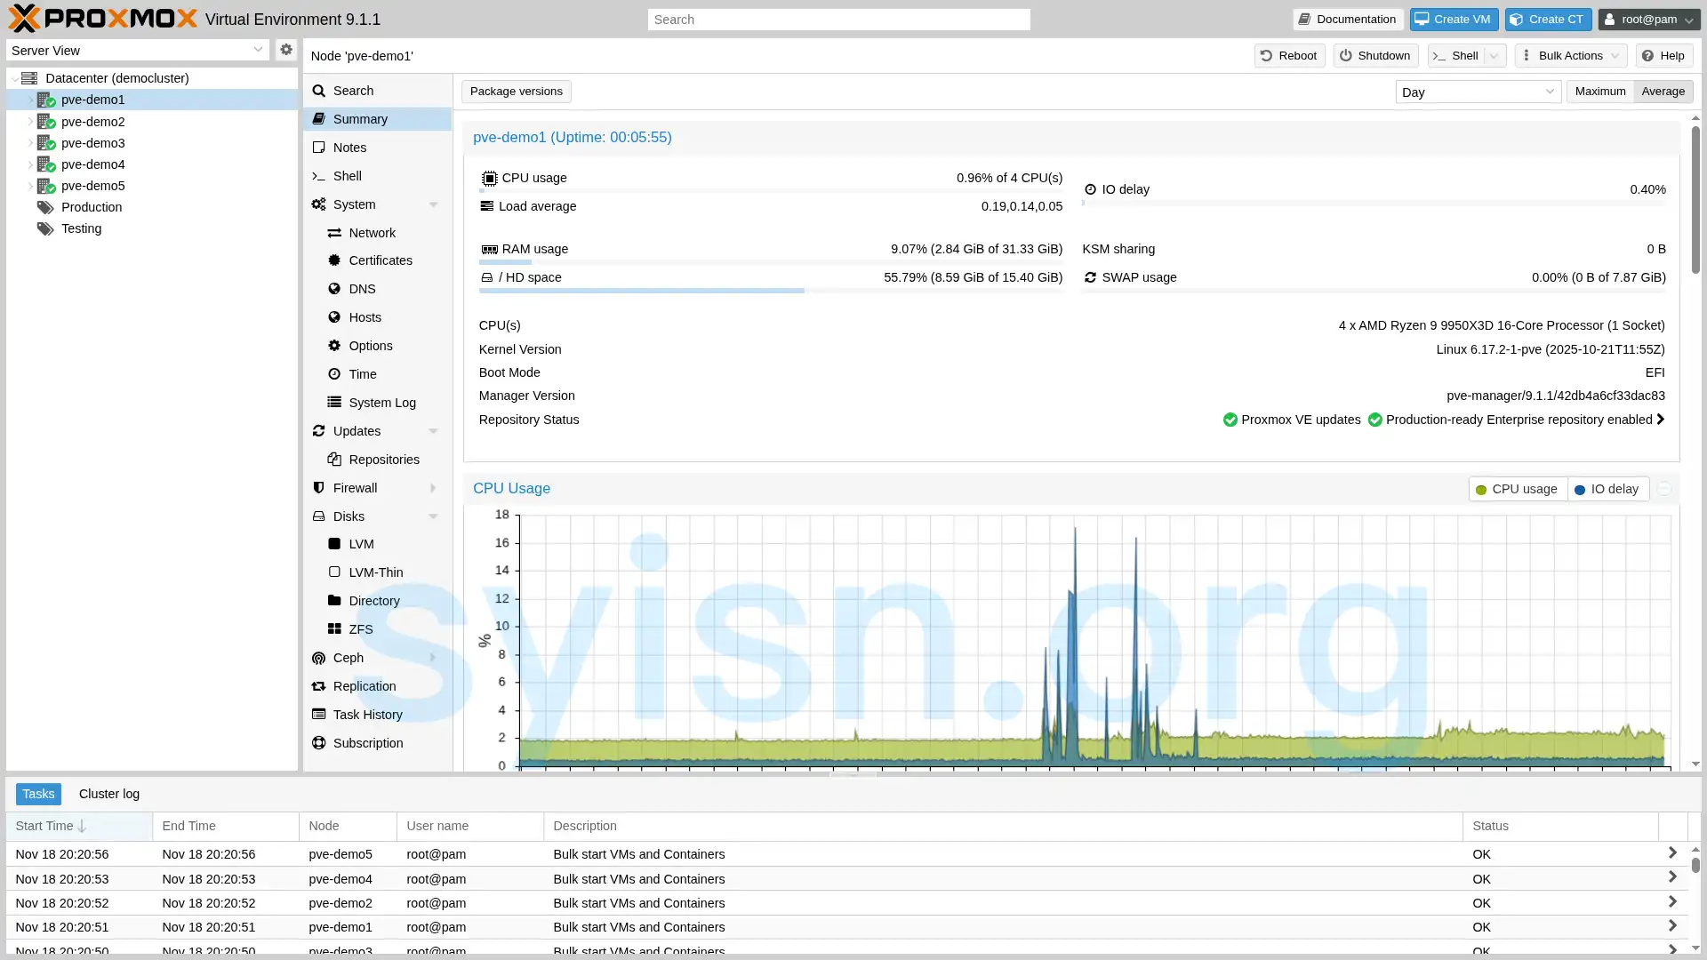The width and height of the screenshot is (1707, 960).
Task: View the System Log
Action: [381, 402]
